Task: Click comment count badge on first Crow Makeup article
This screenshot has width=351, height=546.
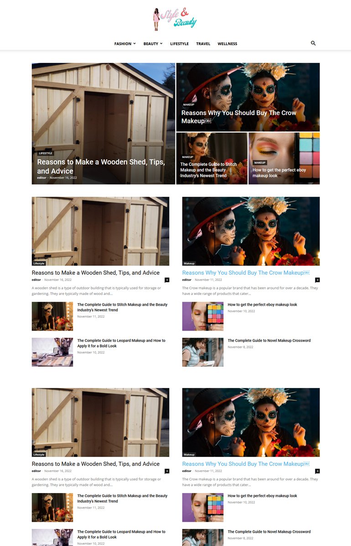Action: click(317, 280)
